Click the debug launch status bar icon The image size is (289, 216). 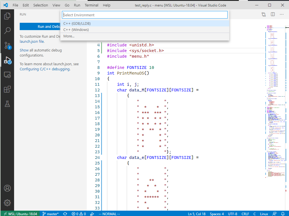pos(92,214)
